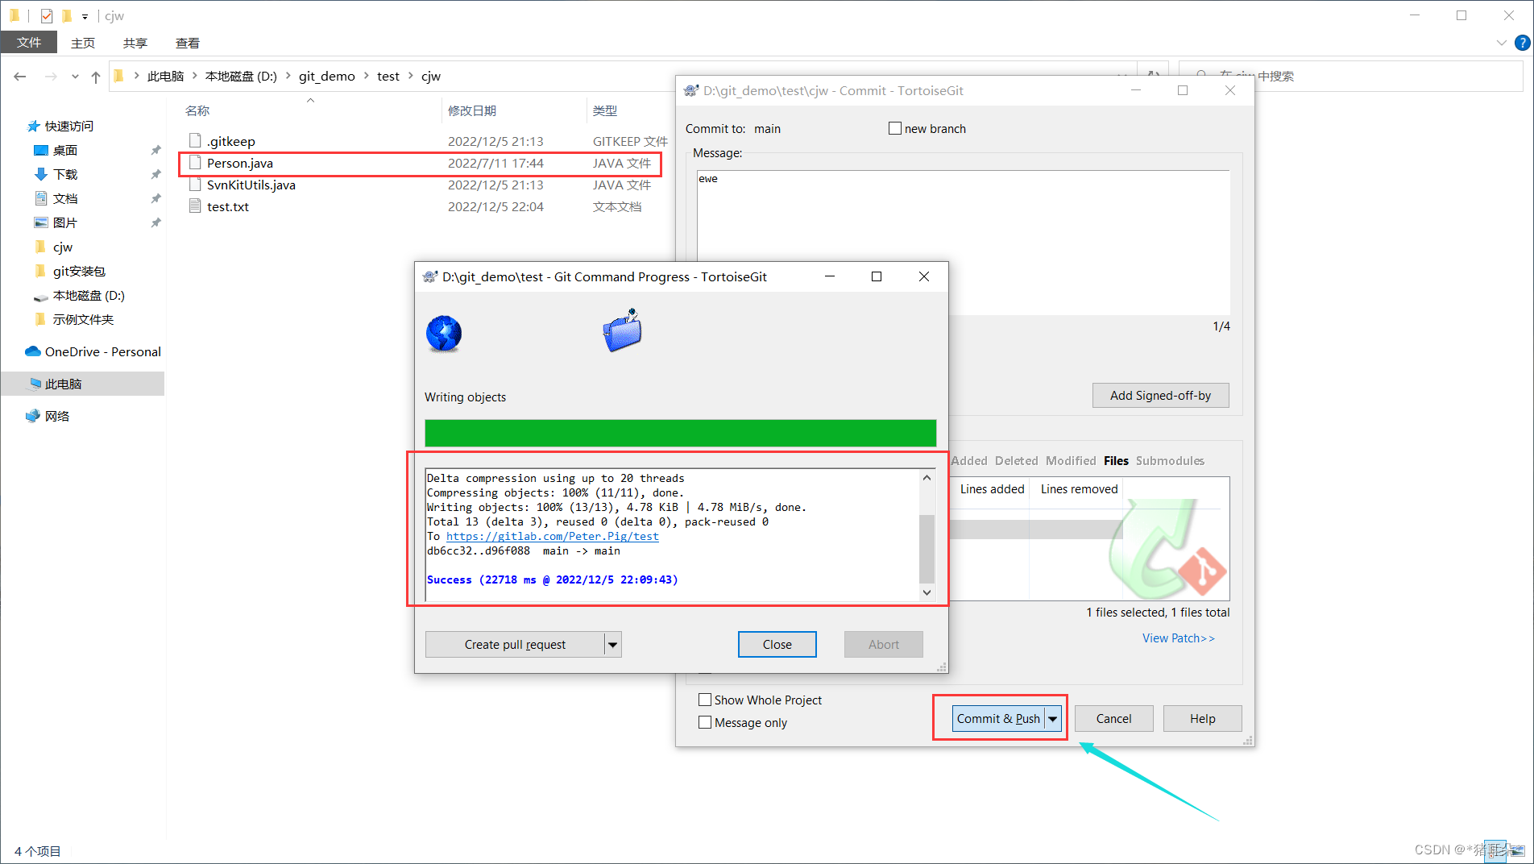Image resolution: width=1534 pixels, height=864 pixels.
Task: Enable the new branch checkbox
Action: [894, 127]
